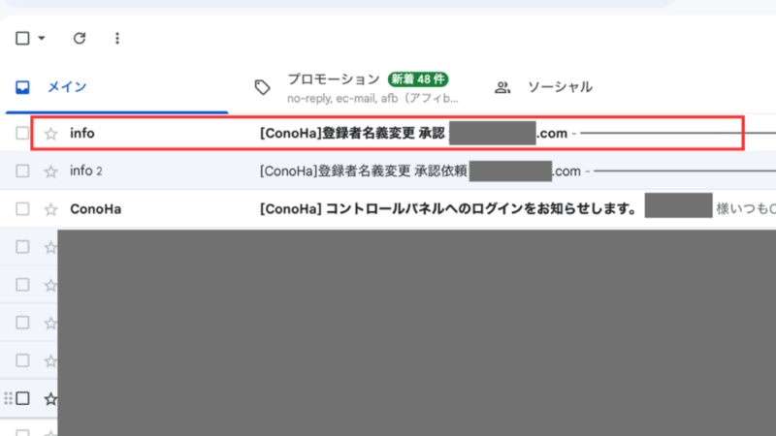Click the inbox icon beside メイン

pyautogui.click(x=23, y=87)
